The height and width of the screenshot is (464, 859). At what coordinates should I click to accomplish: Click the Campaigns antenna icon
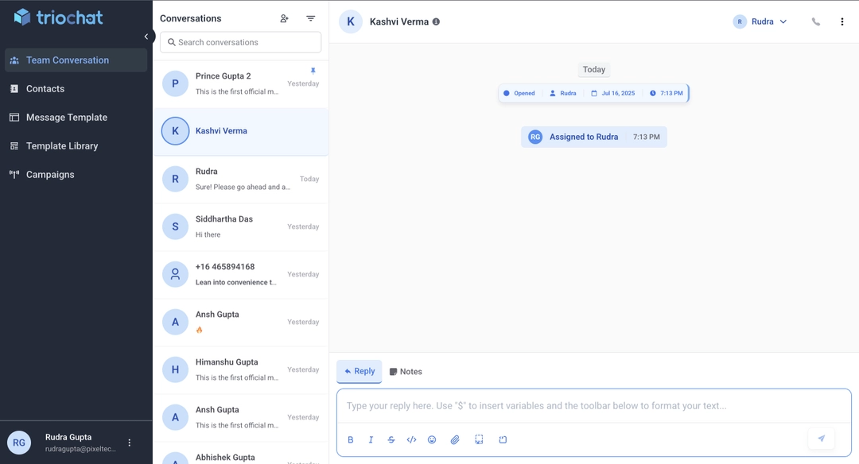[x=14, y=175]
